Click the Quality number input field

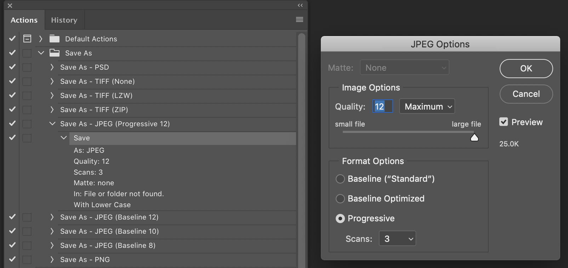point(382,106)
